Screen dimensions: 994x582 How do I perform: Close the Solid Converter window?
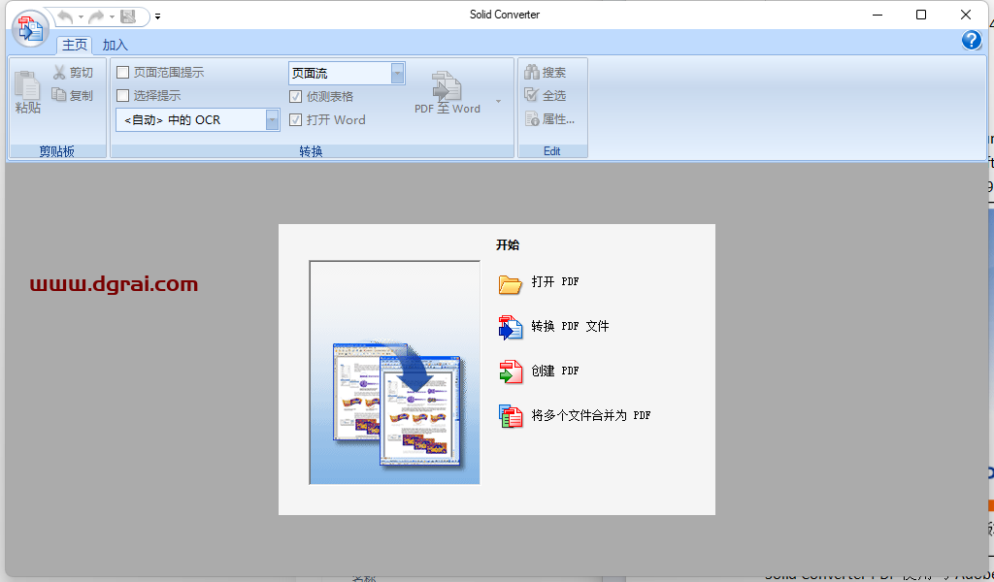966,15
